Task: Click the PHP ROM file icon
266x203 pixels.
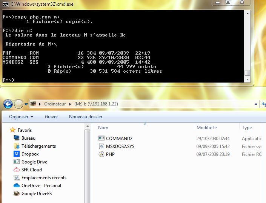Action: click(x=101, y=154)
